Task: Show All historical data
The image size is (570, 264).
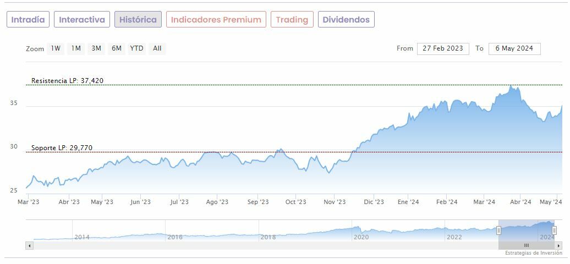Action: (157, 48)
